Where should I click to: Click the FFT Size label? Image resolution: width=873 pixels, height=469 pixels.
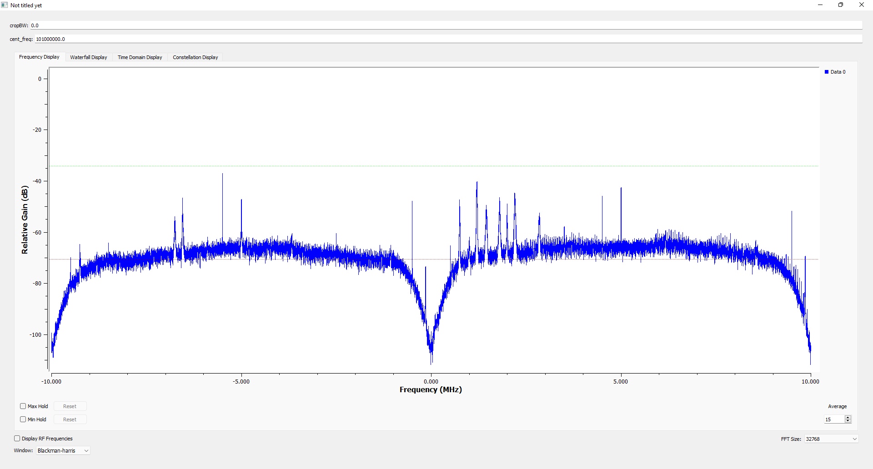click(791, 439)
